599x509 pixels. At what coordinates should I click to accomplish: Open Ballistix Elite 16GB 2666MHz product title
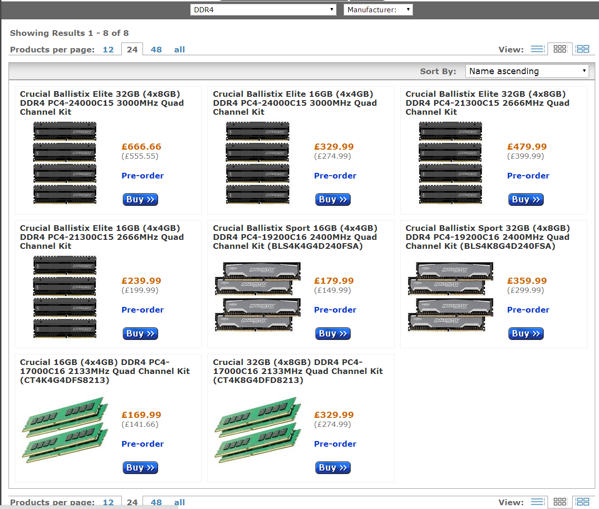[101, 237]
